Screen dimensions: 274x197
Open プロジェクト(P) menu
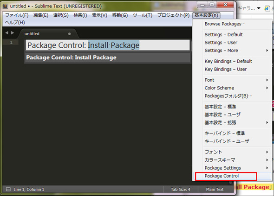point(173,15)
